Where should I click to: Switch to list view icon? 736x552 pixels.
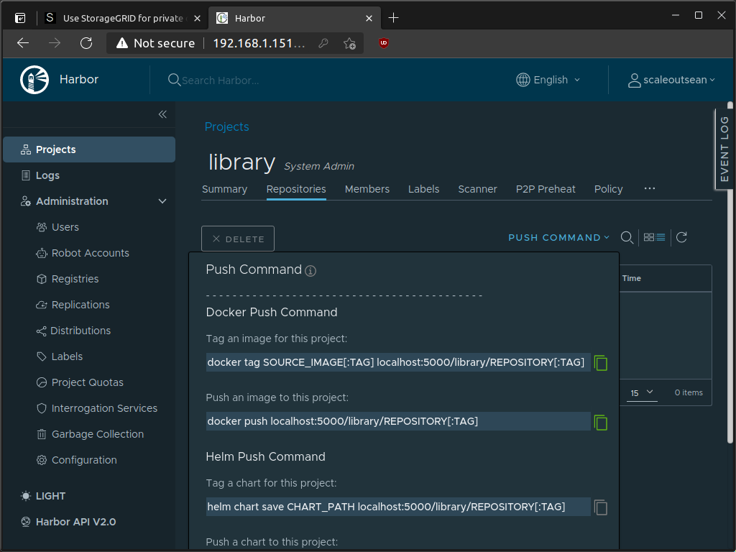tap(661, 237)
